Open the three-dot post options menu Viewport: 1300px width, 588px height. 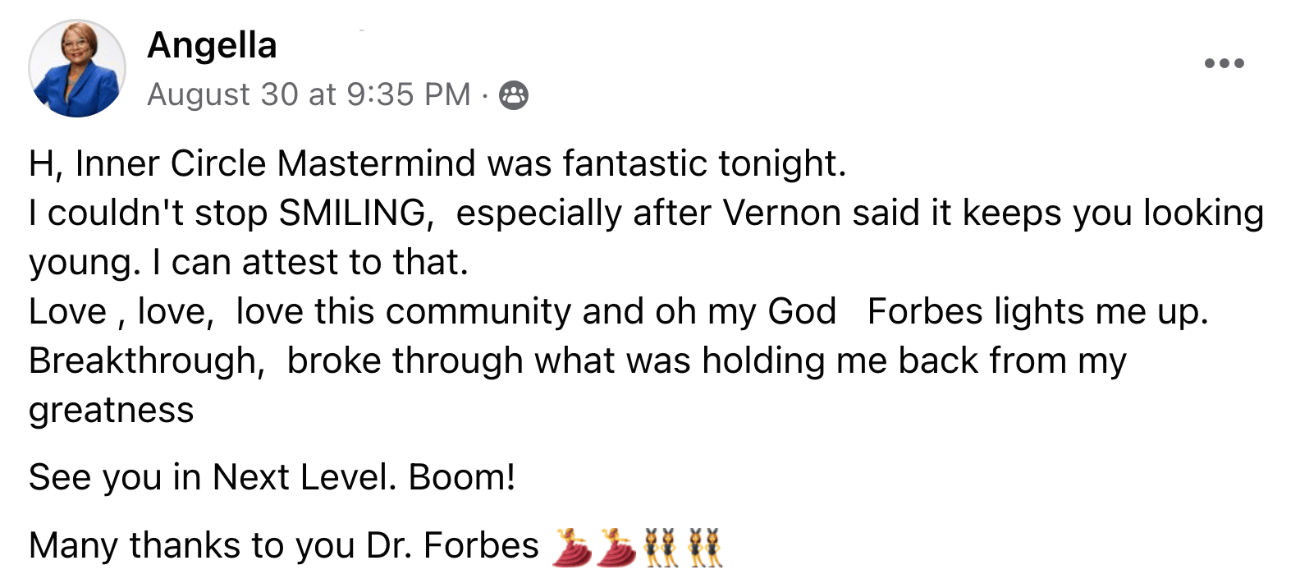pyautogui.click(x=1224, y=63)
